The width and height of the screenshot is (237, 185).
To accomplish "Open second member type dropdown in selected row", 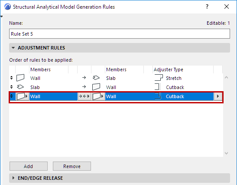I will pos(98,96).
